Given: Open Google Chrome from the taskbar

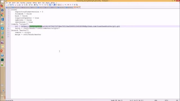Looking at the screenshot, I should [x=2, y=15].
